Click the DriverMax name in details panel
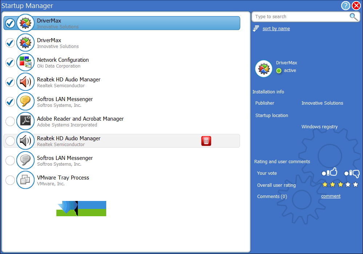The width and height of the screenshot is (363, 254). pos(286,63)
